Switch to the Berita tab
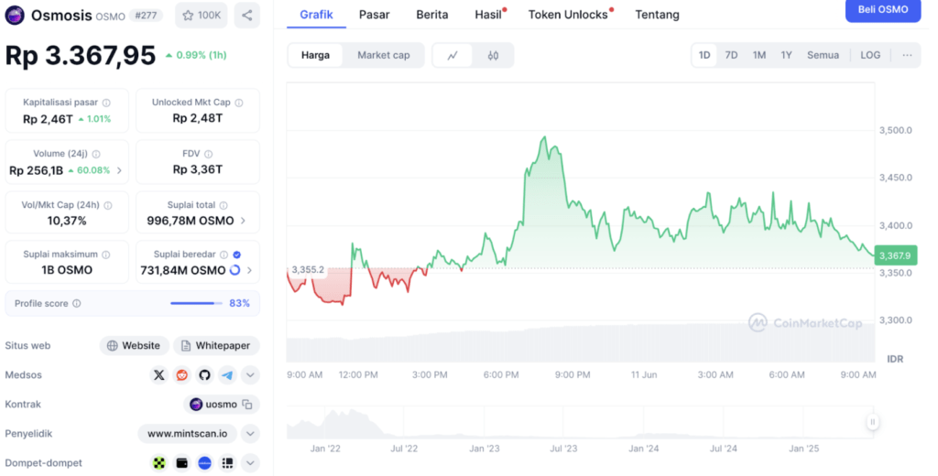The height and width of the screenshot is (476, 938). [x=432, y=15]
